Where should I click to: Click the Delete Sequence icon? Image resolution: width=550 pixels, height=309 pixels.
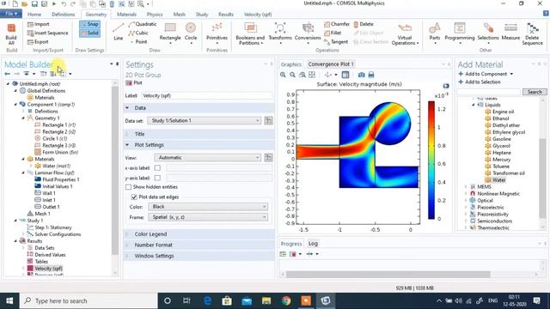(x=532, y=33)
